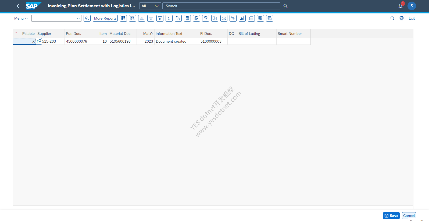Open the All search scope dropdown

pos(150,6)
